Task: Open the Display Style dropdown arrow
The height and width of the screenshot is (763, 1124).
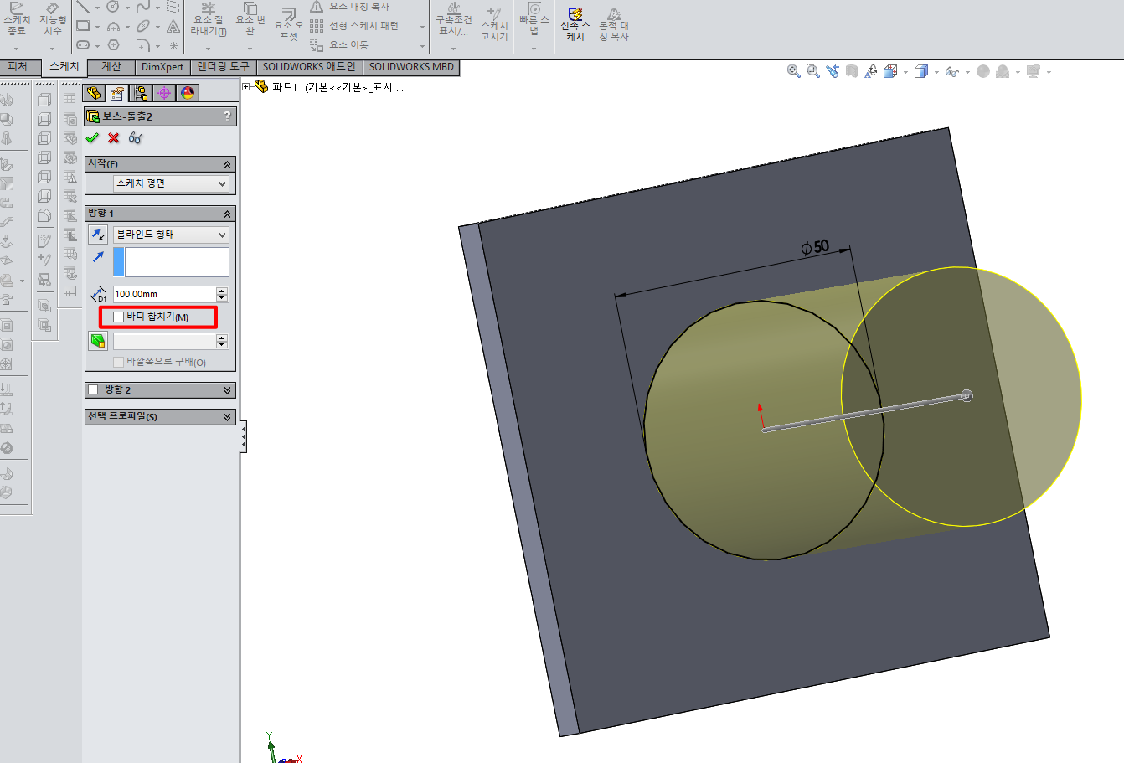Action: coord(936,73)
